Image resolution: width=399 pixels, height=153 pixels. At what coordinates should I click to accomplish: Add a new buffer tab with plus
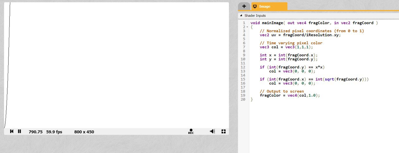244,7
